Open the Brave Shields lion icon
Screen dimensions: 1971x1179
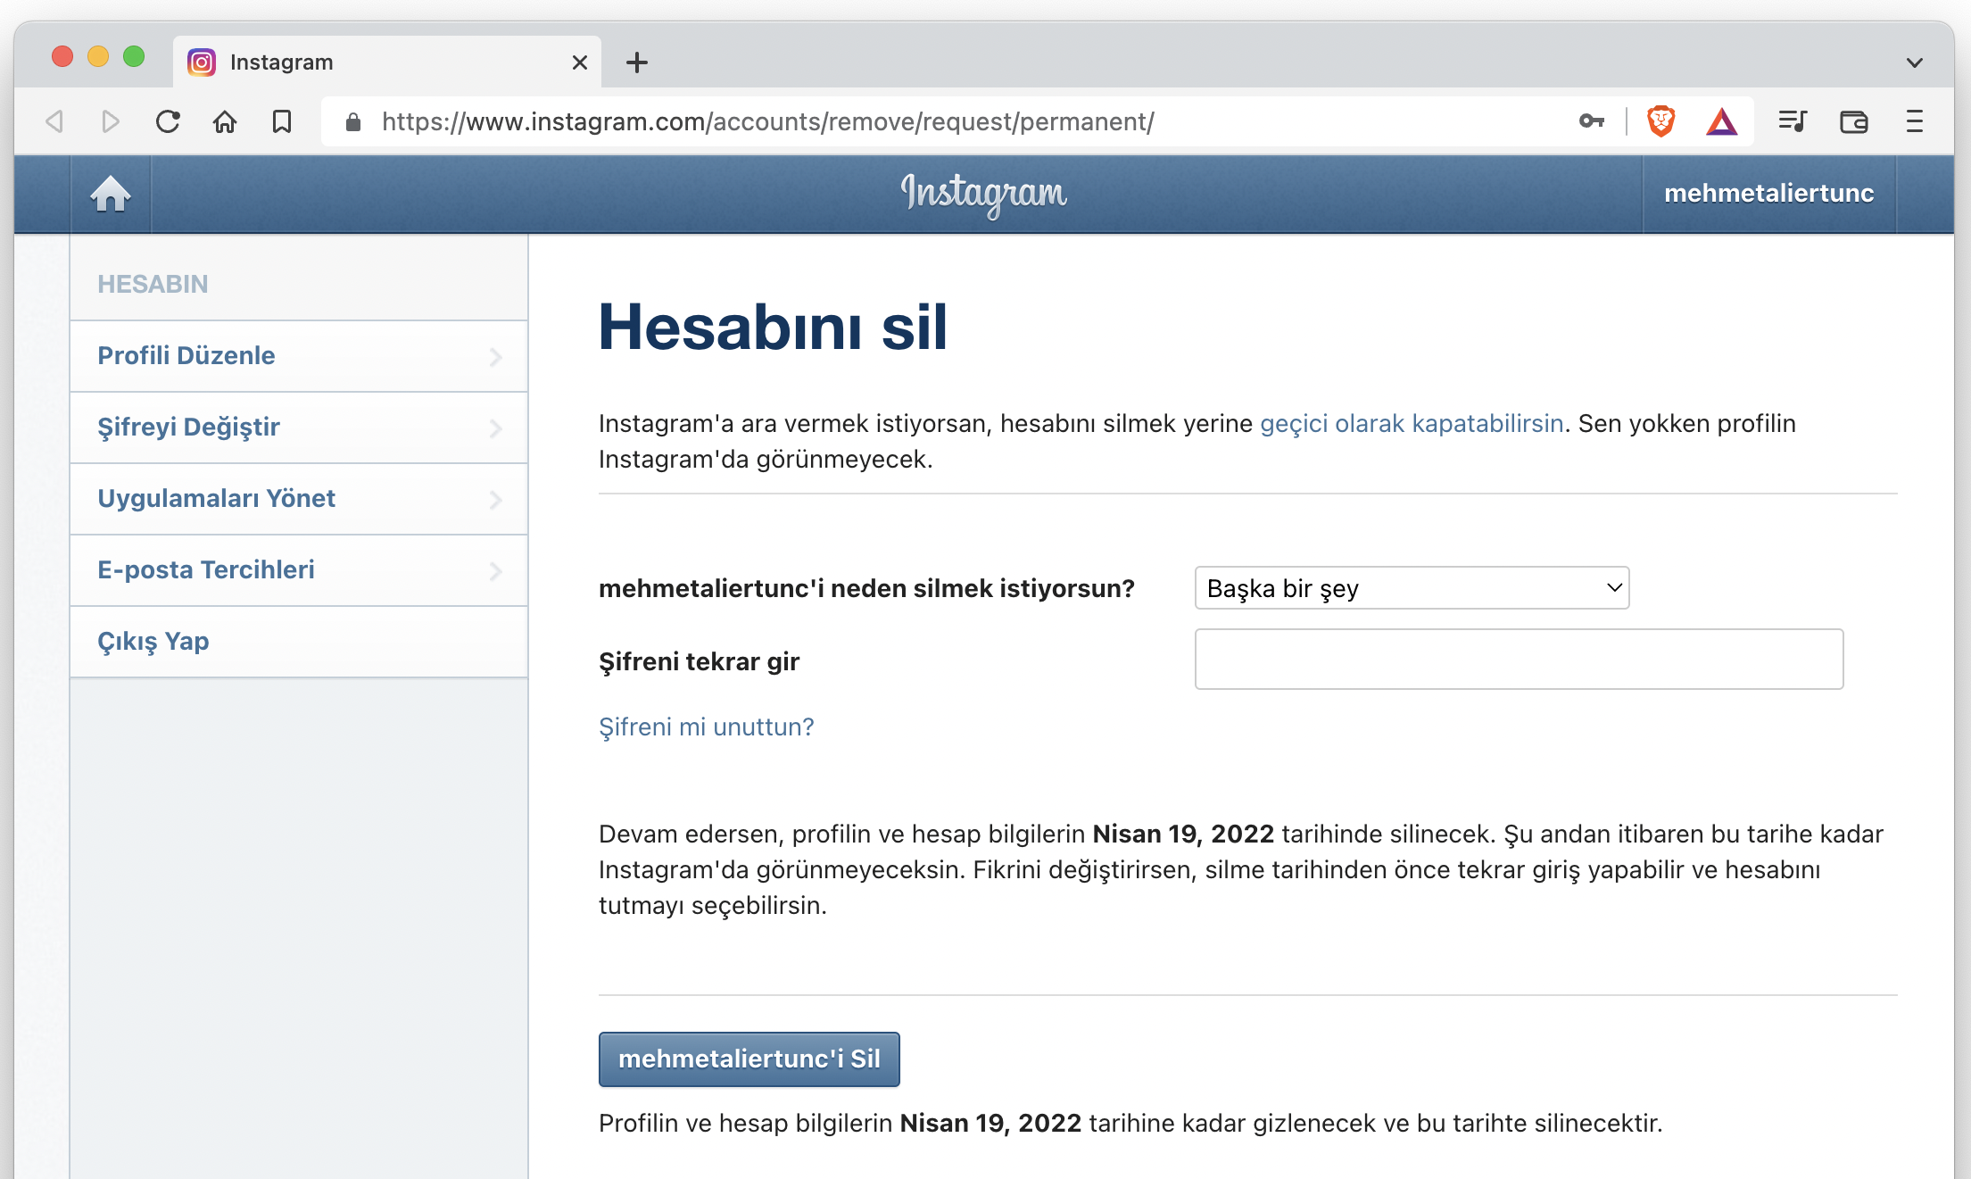1660,121
